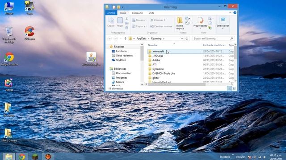286x160 pixels.
Task: Open the blue Help question-mark icon
Action: tap(235, 12)
